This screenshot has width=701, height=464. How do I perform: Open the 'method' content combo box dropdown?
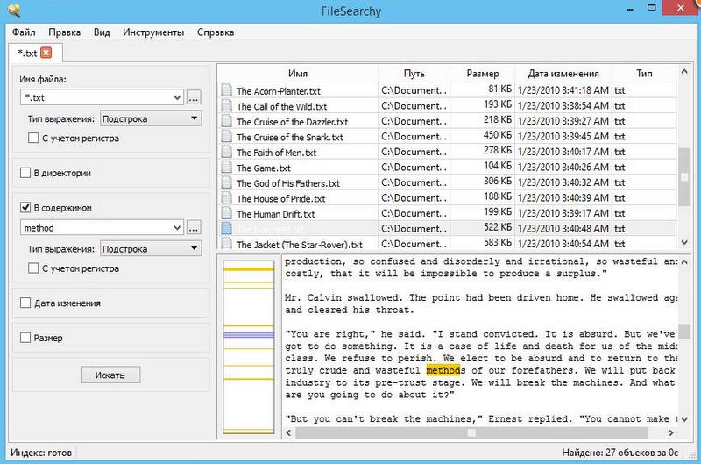coord(177,228)
